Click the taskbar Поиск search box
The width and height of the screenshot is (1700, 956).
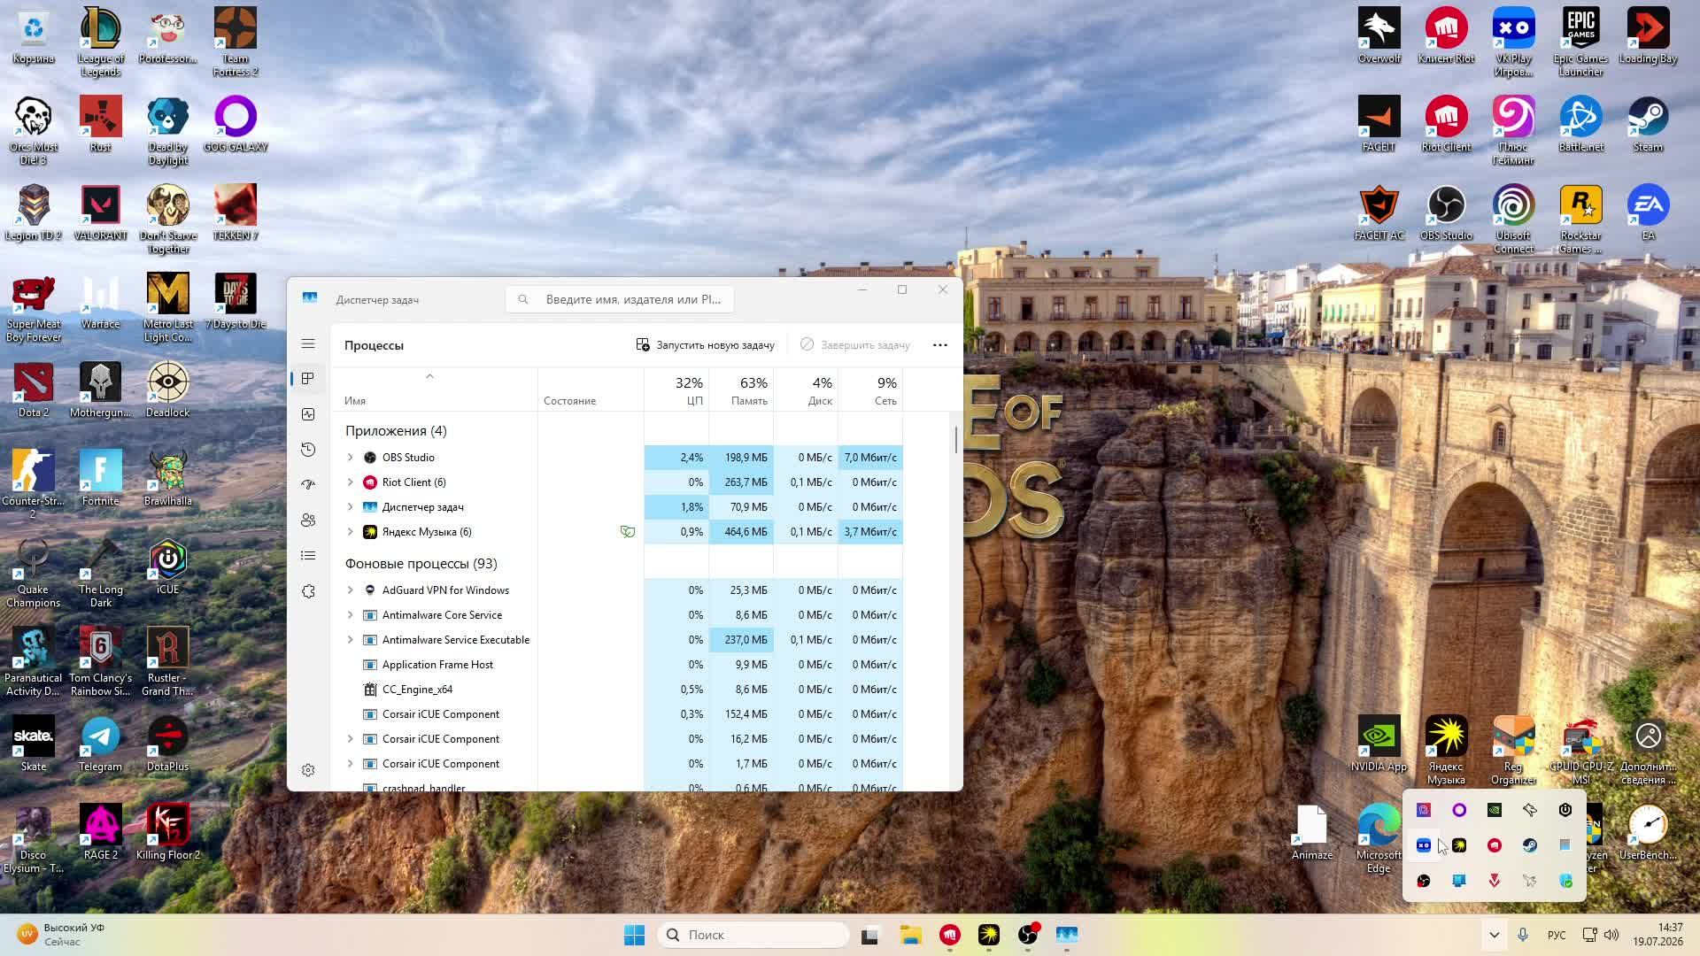753,935
